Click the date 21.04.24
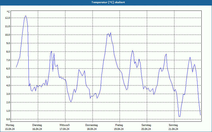Viewport: 212px width, 132px height. 173,129
